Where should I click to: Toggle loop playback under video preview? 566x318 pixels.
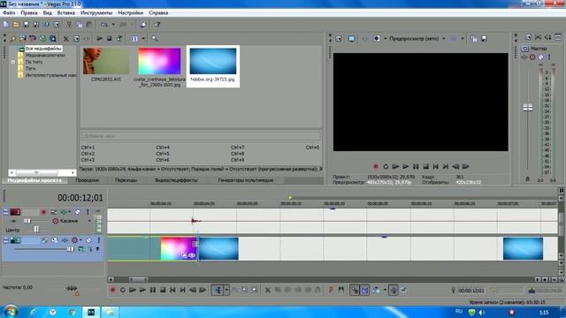(x=386, y=166)
